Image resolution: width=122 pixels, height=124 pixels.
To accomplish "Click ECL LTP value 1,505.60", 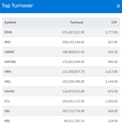I will click(x=111, y=101).
